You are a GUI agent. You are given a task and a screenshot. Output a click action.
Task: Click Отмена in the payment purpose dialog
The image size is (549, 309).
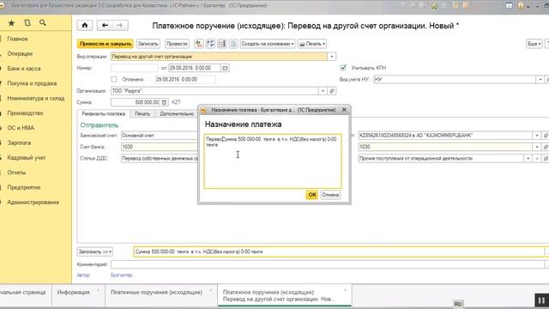click(330, 195)
